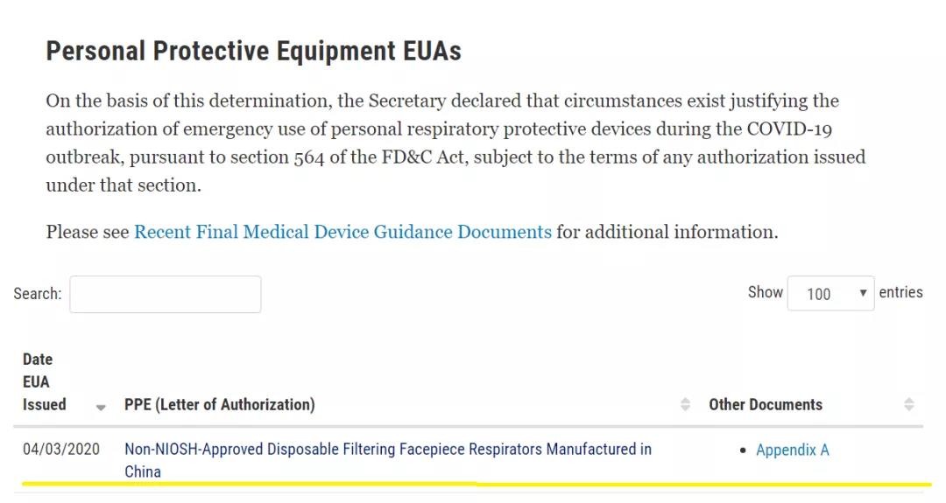This screenshot has width=946, height=503.
Task: Open Recent Final Medical Device Guidance Documents link
Action: [342, 232]
